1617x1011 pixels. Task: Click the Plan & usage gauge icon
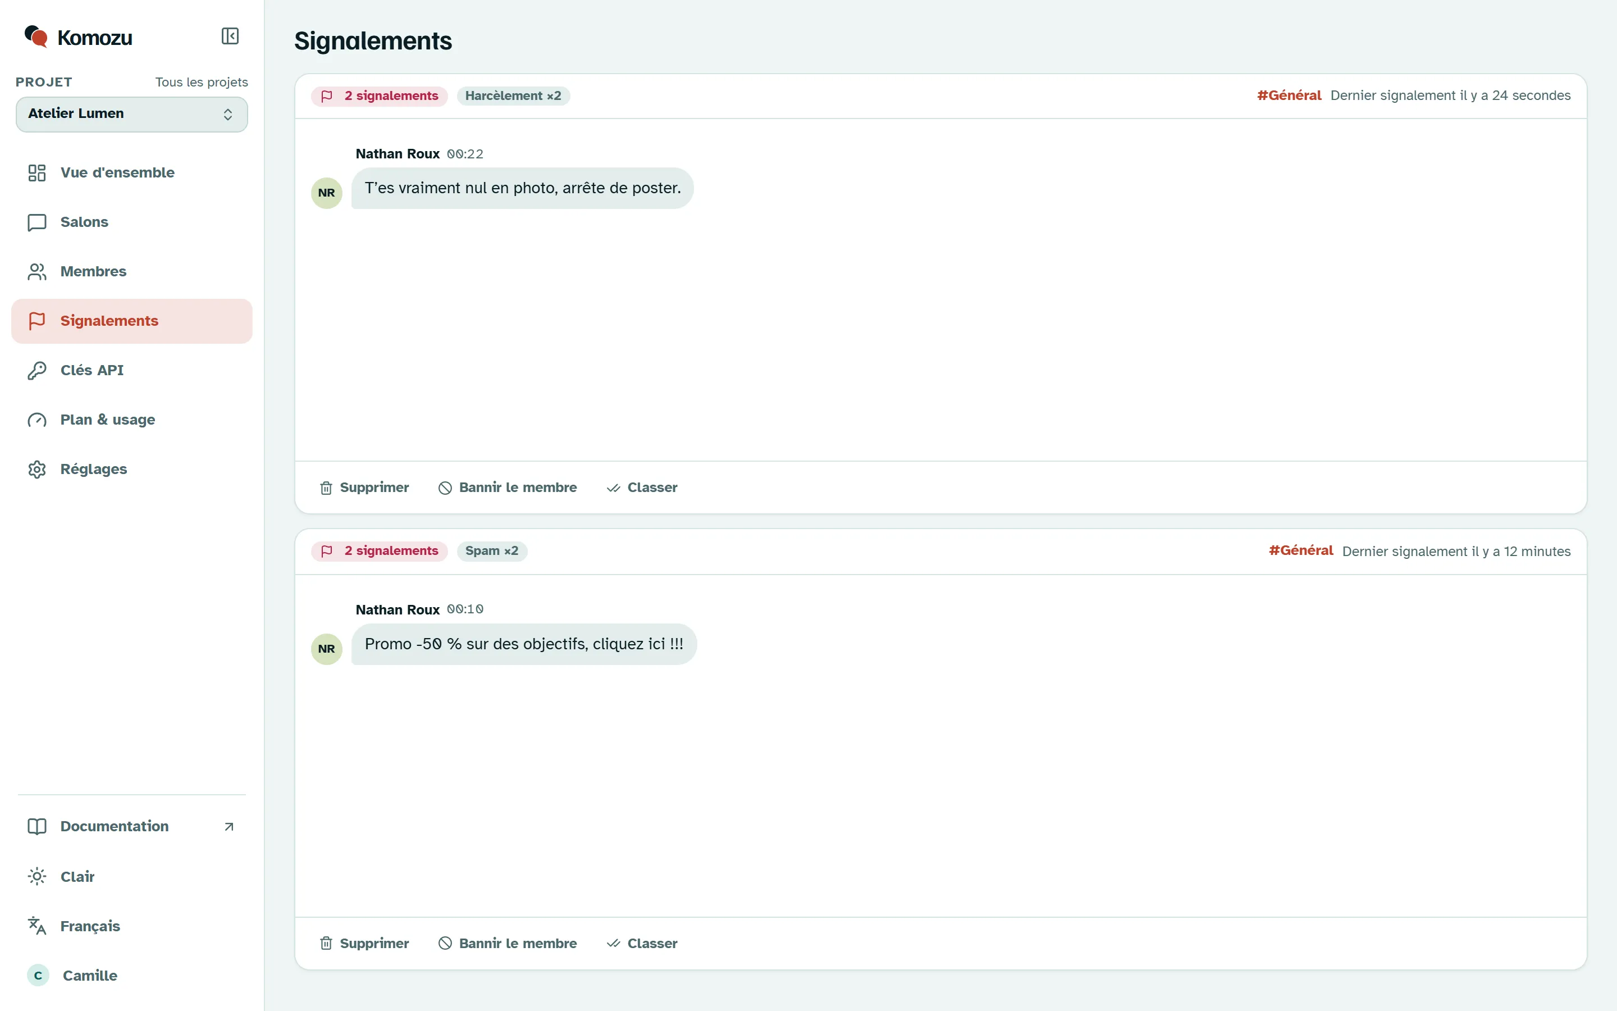click(36, 420)
